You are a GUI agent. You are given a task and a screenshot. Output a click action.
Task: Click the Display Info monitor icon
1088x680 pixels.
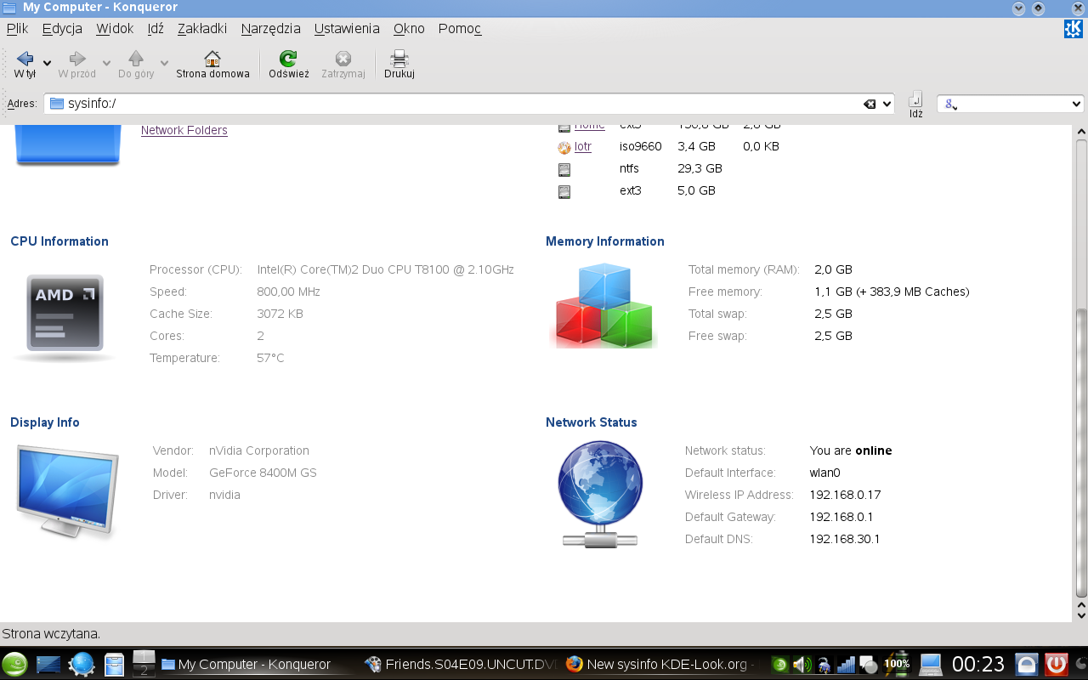(66, 491)
